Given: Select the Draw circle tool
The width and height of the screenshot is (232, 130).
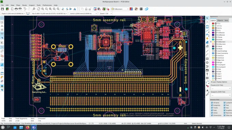Looking at the screenshot, I should click(x=207, y=62).
